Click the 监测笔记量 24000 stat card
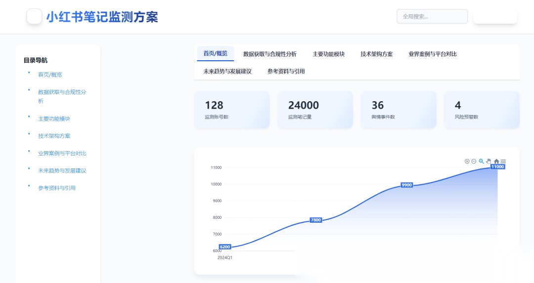The width and height of the screenshot is (534, 283). coord(315,110)
